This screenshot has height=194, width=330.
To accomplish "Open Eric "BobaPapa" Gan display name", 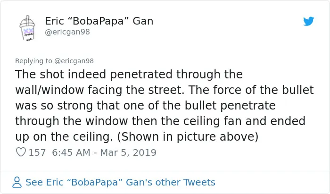I will click(99, 21).
